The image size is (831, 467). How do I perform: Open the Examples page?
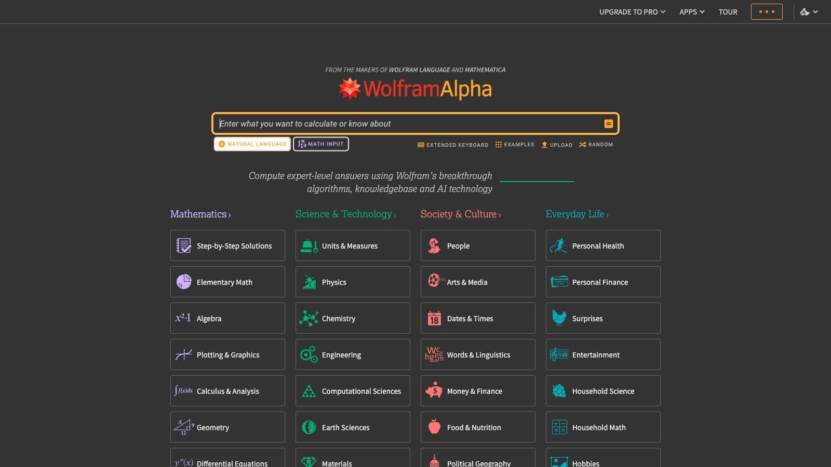(x=515, y=144)
